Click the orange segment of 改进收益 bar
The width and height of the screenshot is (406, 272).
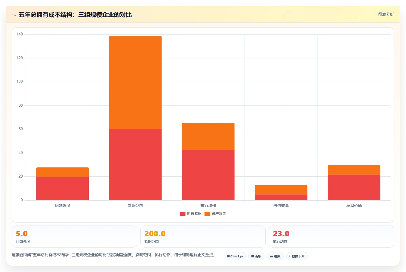pyautogui.click(x=281, y=190)
